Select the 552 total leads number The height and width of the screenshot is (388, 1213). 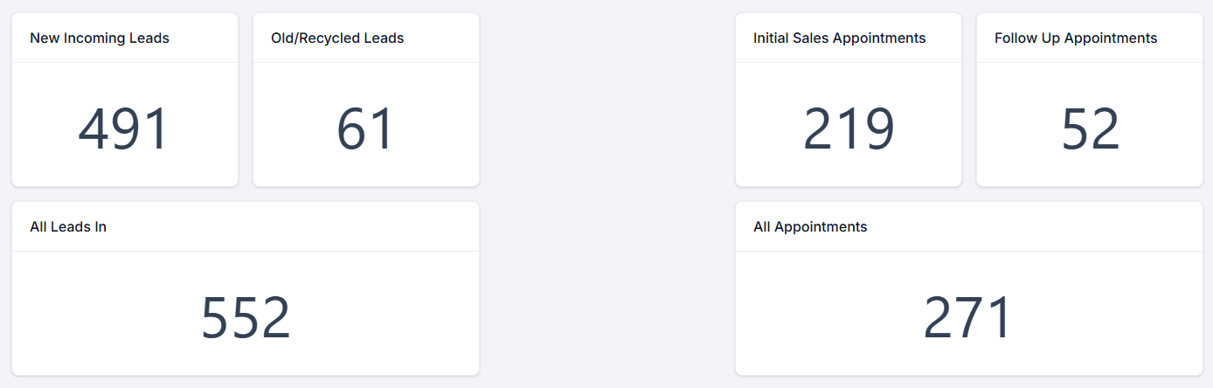pyautogui.click(x=246, y=318)
